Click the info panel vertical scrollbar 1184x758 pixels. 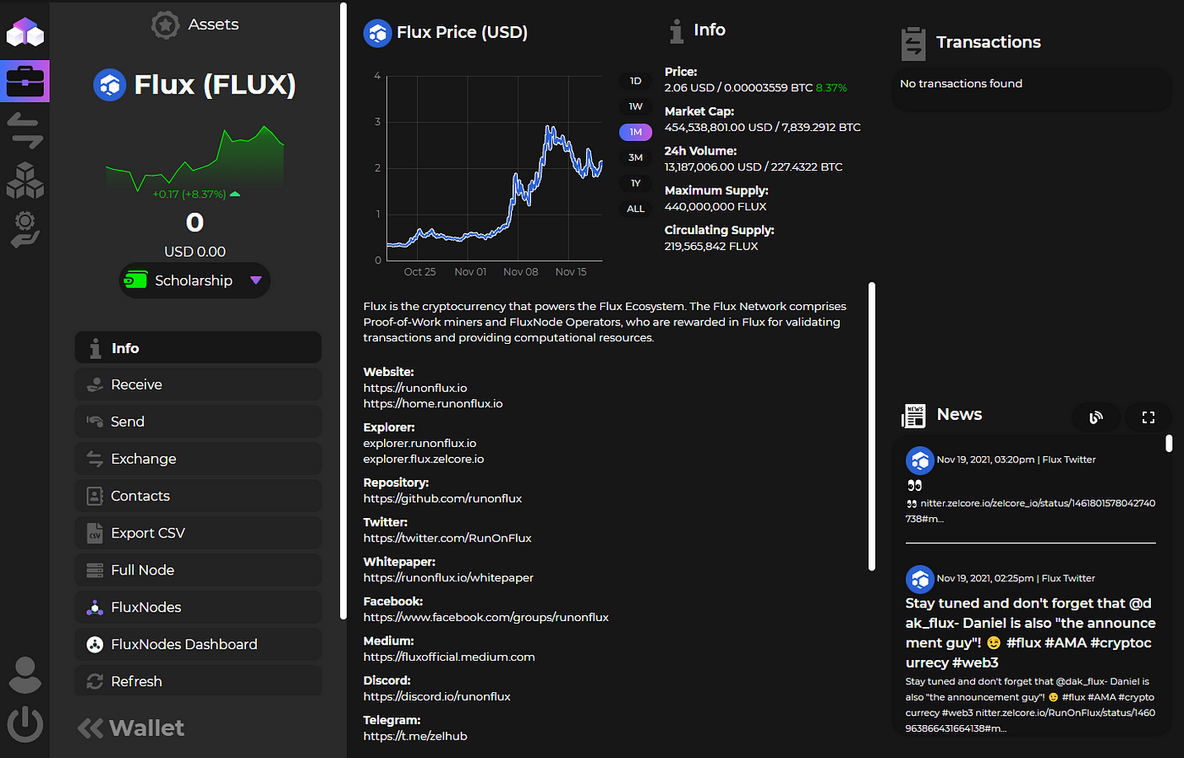(872, 427)
